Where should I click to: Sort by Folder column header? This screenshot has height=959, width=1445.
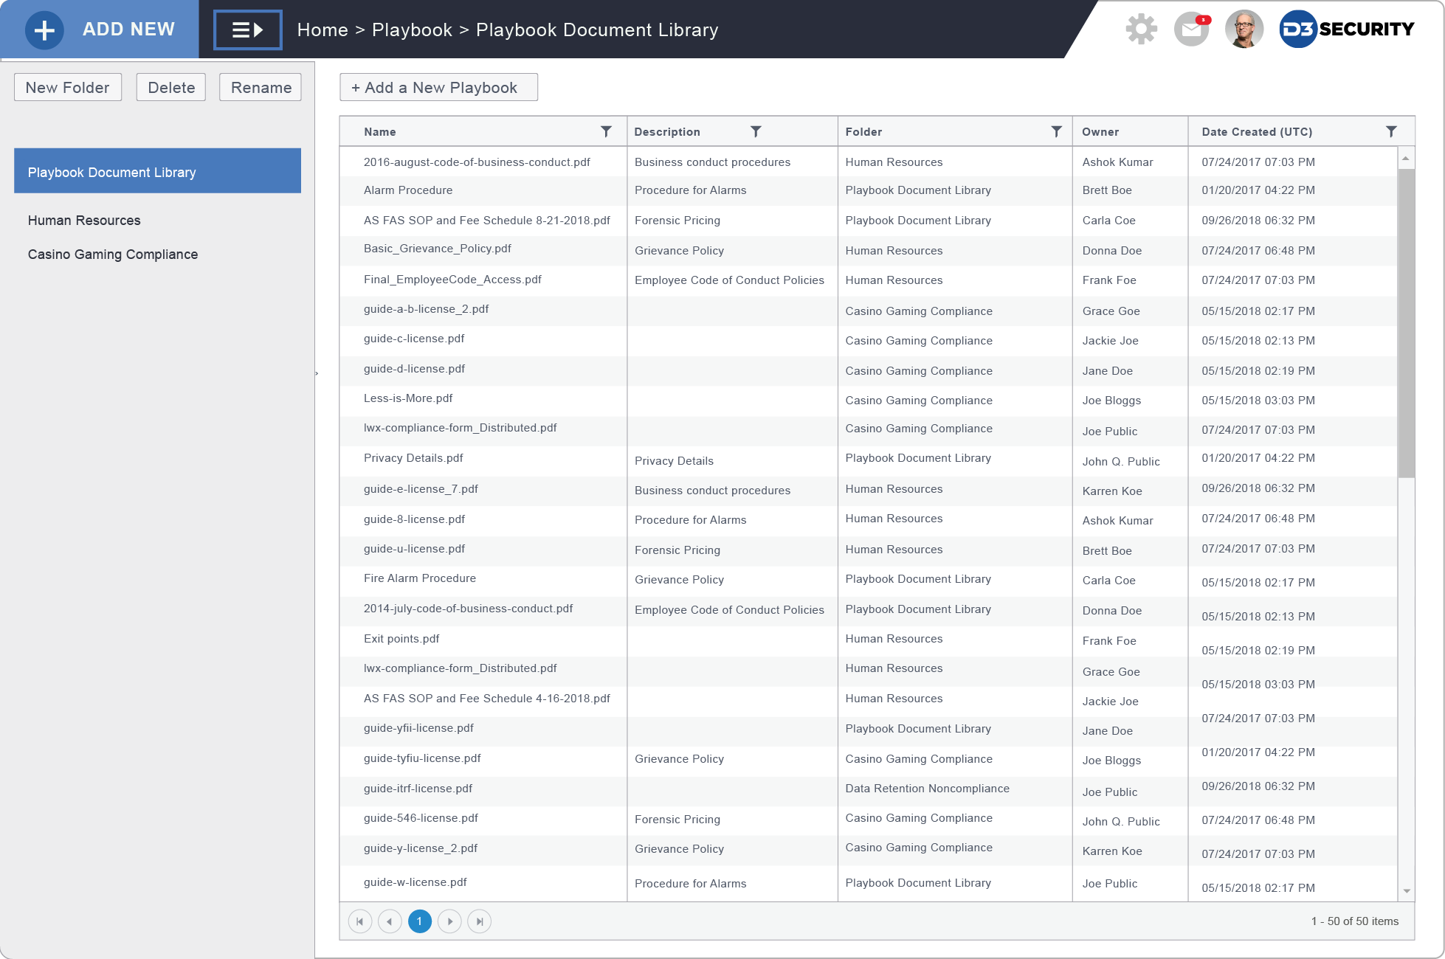pyautogui.click(x=863, y=132)
